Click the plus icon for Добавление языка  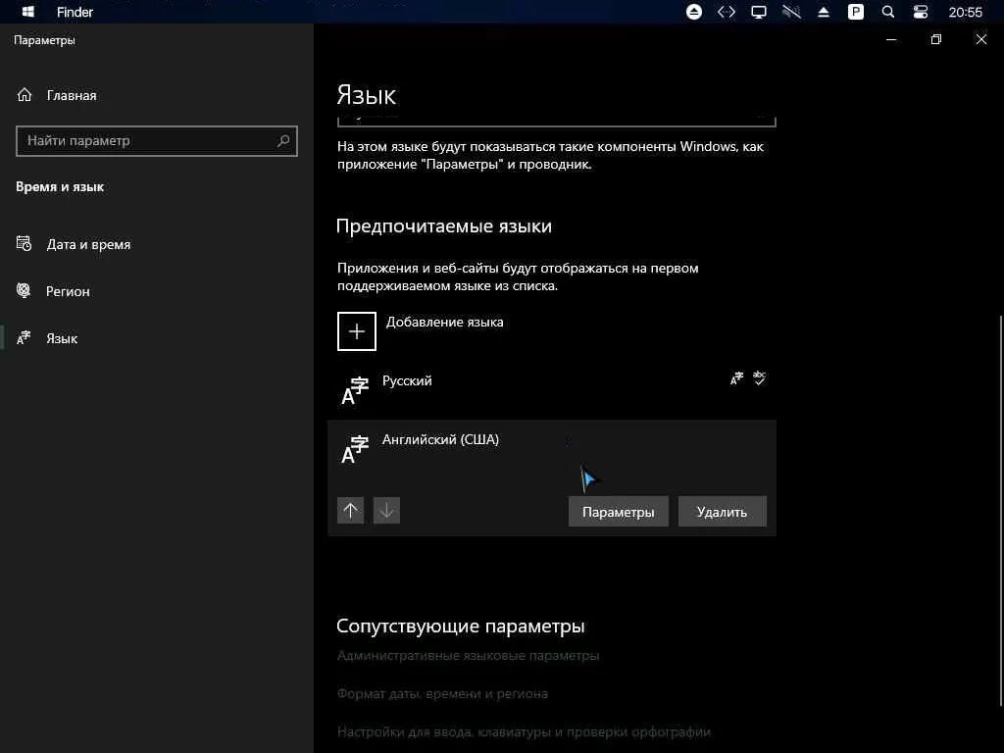point(357,331)
